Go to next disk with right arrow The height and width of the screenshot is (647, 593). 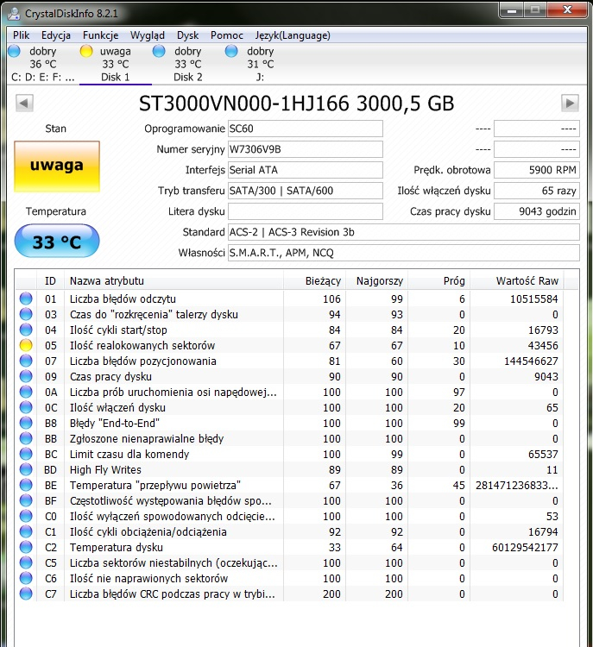570,104
